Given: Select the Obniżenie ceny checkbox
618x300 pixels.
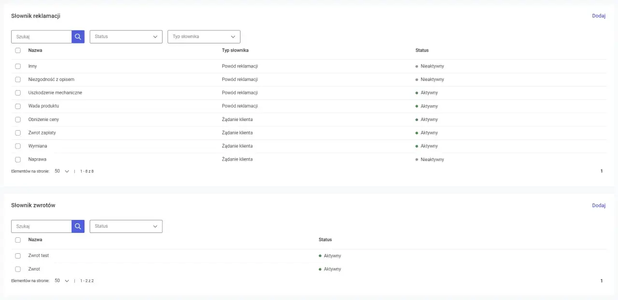Looking at the screenshot, I should (18, 119).
